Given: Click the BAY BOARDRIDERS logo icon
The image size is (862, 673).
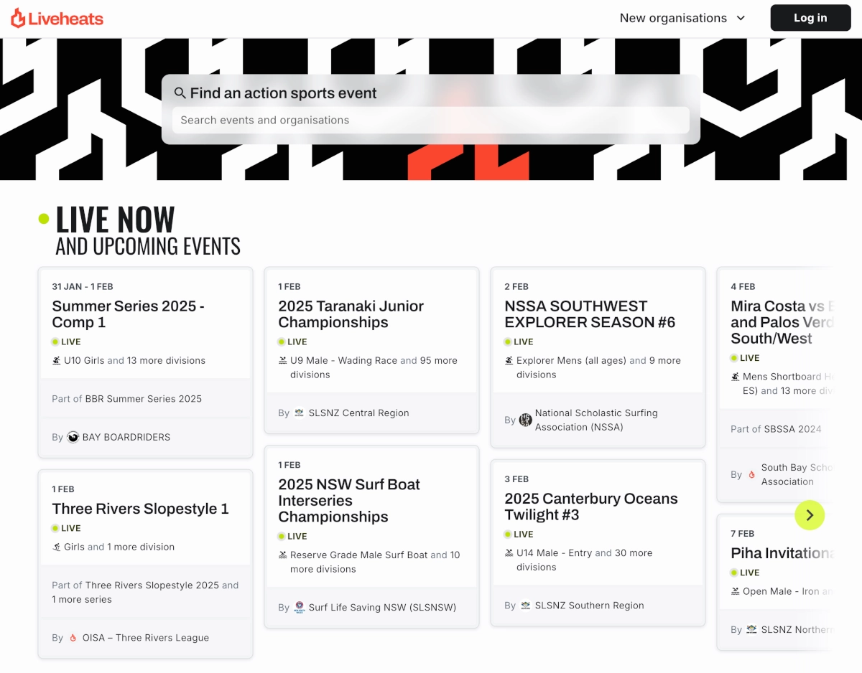Looking at the screenshot, I should [x=73, y=437].
